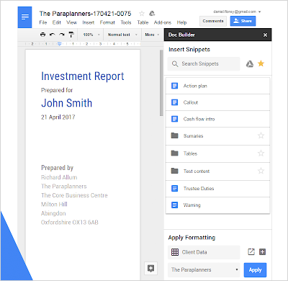
Task: Star the Tables folder
Action: (x=261, y=153)
